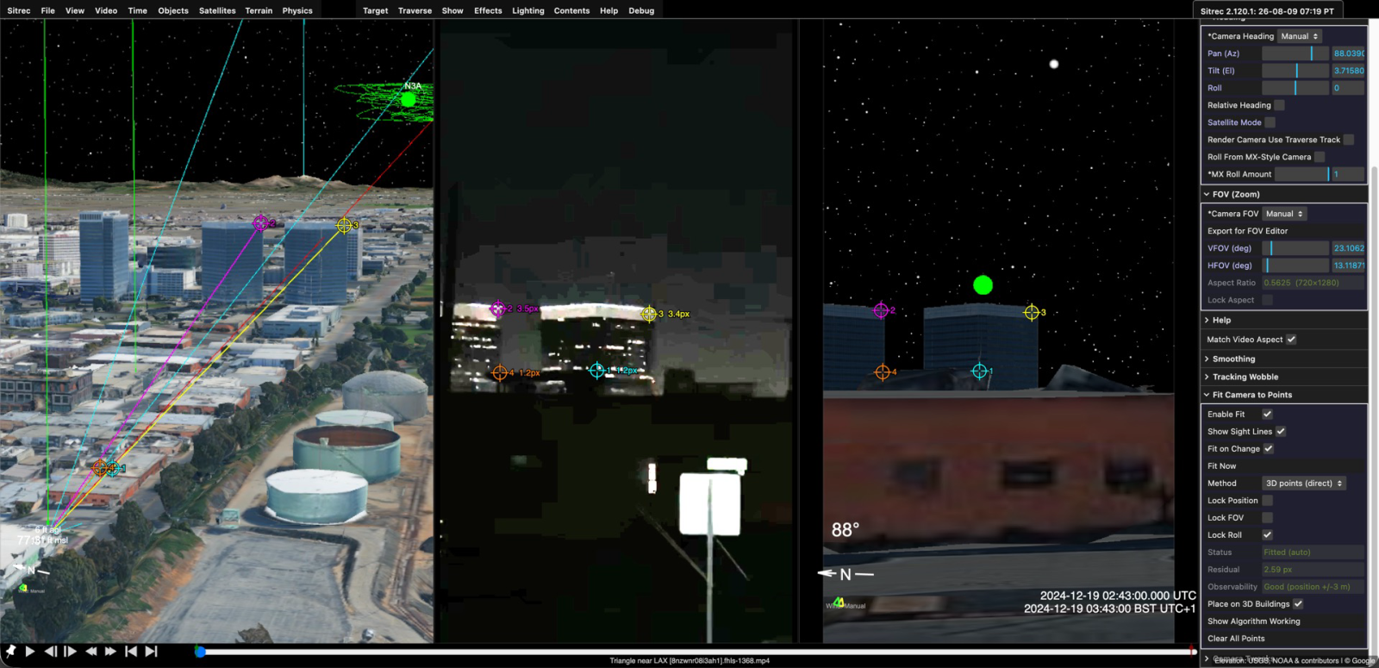Toggle Relative Heading checkbox
The height and width of the screenshot is (668, 1379).
click(x=1279, y=105)
